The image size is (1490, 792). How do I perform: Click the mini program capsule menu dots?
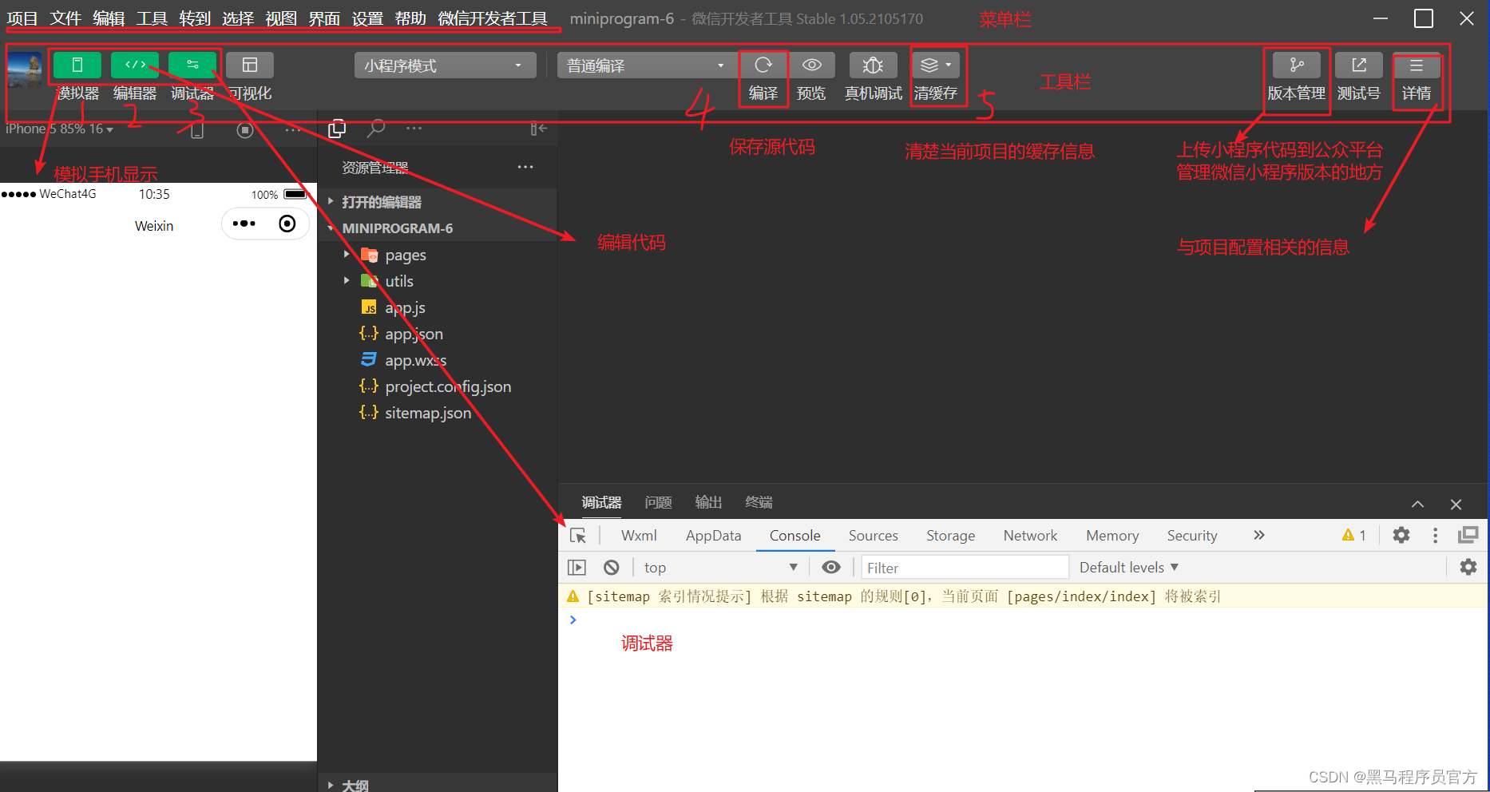[x=244, y=224]
